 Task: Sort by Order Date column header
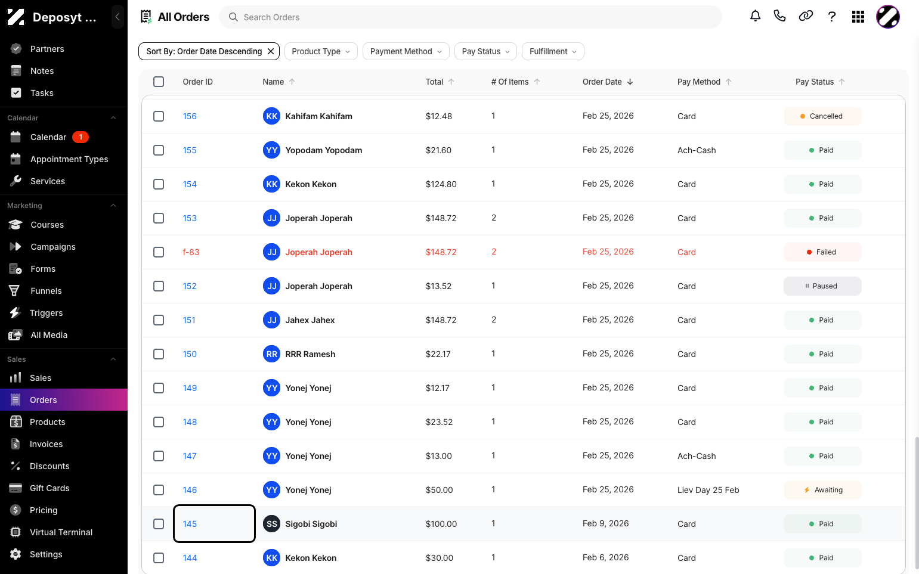click(x=608, y=82)
